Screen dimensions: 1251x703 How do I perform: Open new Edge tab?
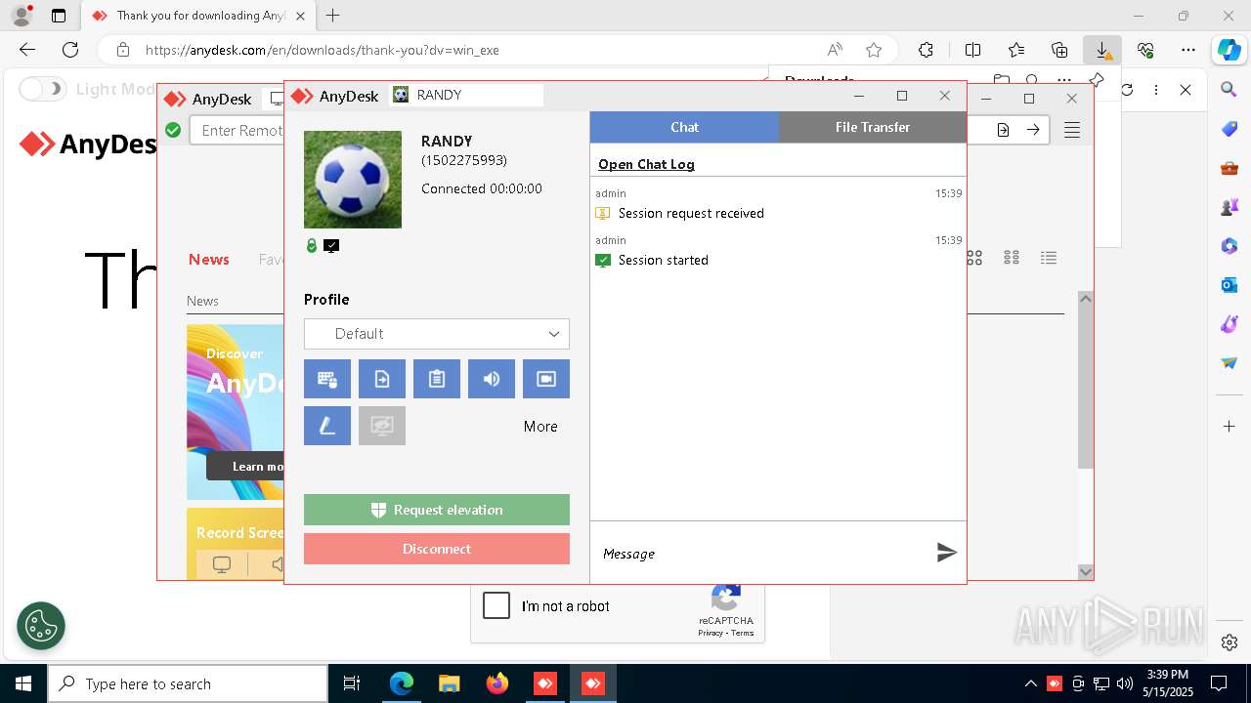pos(333,16)
